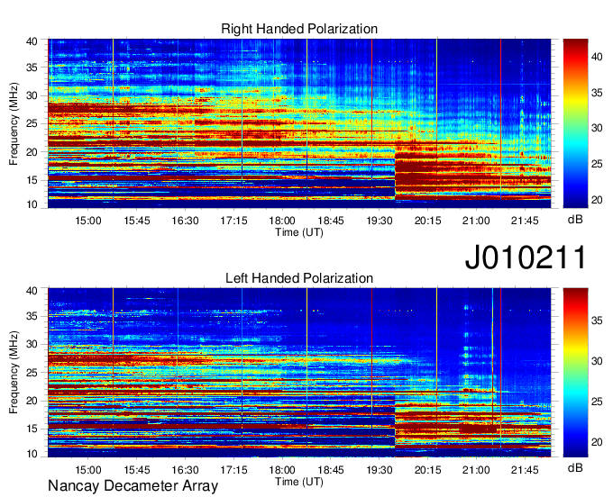The width and height of the screenshot is (613, 497).
Task: Click 20 MHz tick on right-handed frequency axis
Action: [x=32, y=152]
